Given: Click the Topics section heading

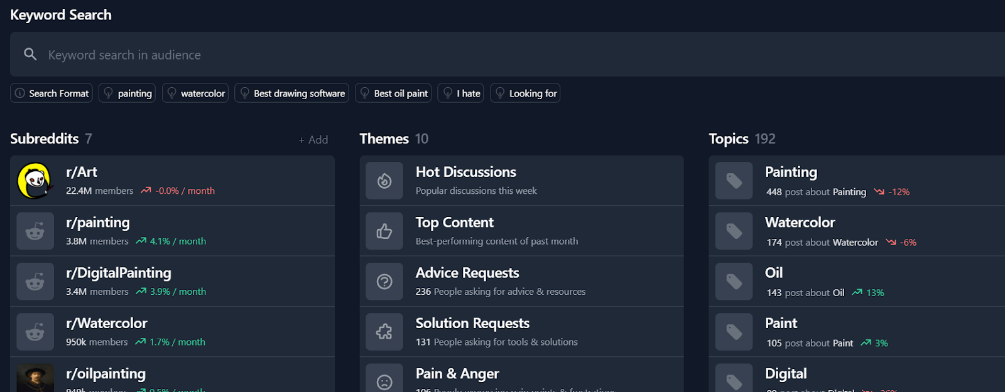Looking at the screenshot, I should pyautogui.click(x=729, y=139).
